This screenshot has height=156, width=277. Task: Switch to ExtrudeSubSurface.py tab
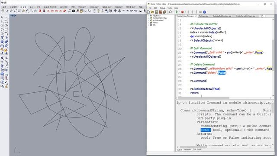pyautogui.click(x=222, y=16)
